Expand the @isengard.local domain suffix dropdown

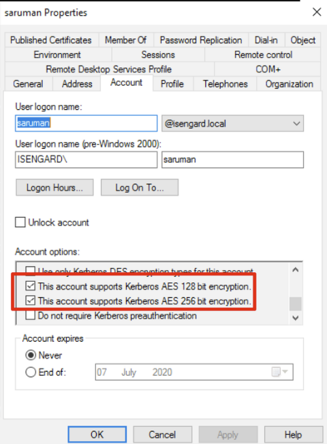232,123
